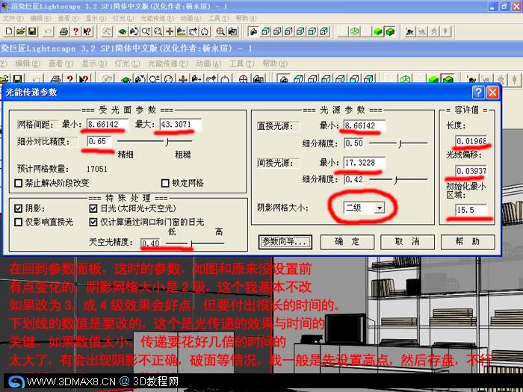523x392 pixels.
Task: Click the 间接光源 细分精度 slider handle
Action: coord(395,181)
